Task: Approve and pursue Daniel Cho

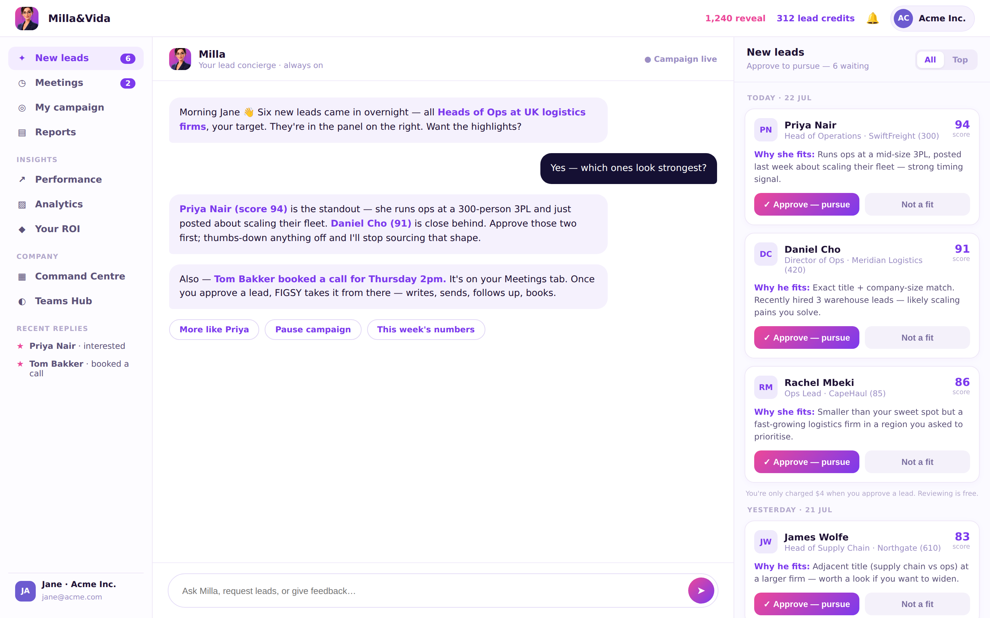Action: click(806, 337)
